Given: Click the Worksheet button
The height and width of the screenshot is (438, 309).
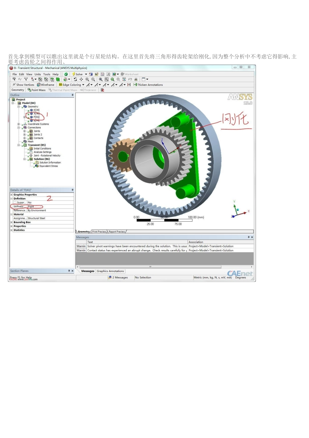Looking at the screenshot, I should point(130,74).
